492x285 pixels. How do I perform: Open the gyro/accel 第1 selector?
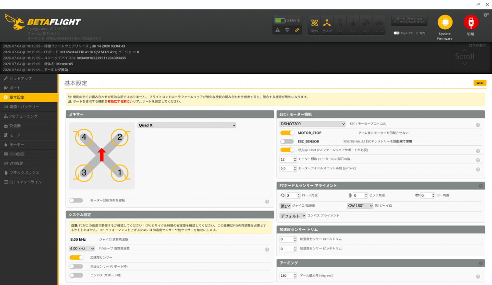tap(285, 206)
